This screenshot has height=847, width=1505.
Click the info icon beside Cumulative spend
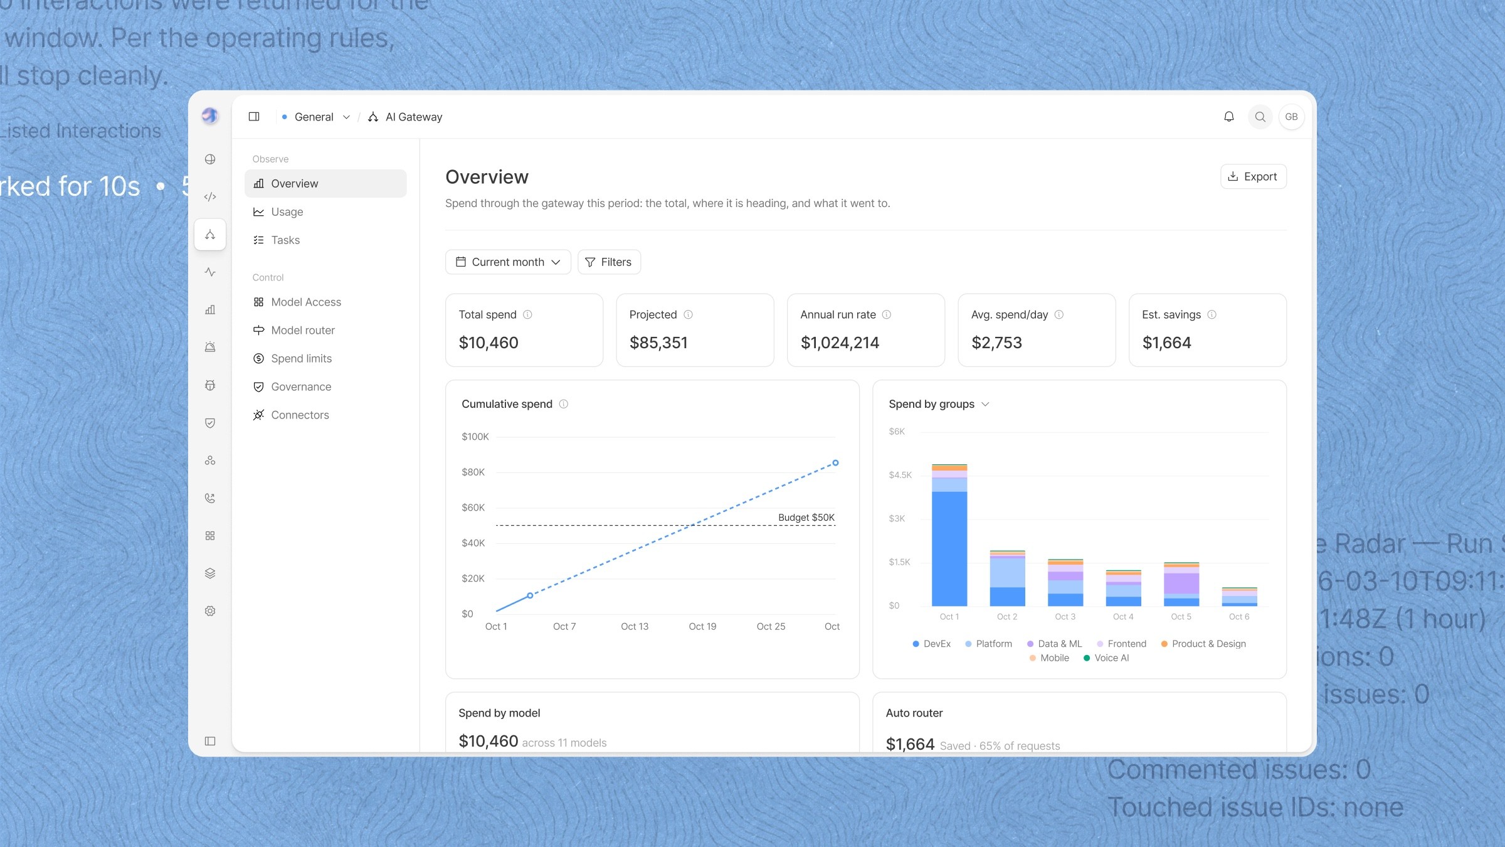[x=563, y=404]
